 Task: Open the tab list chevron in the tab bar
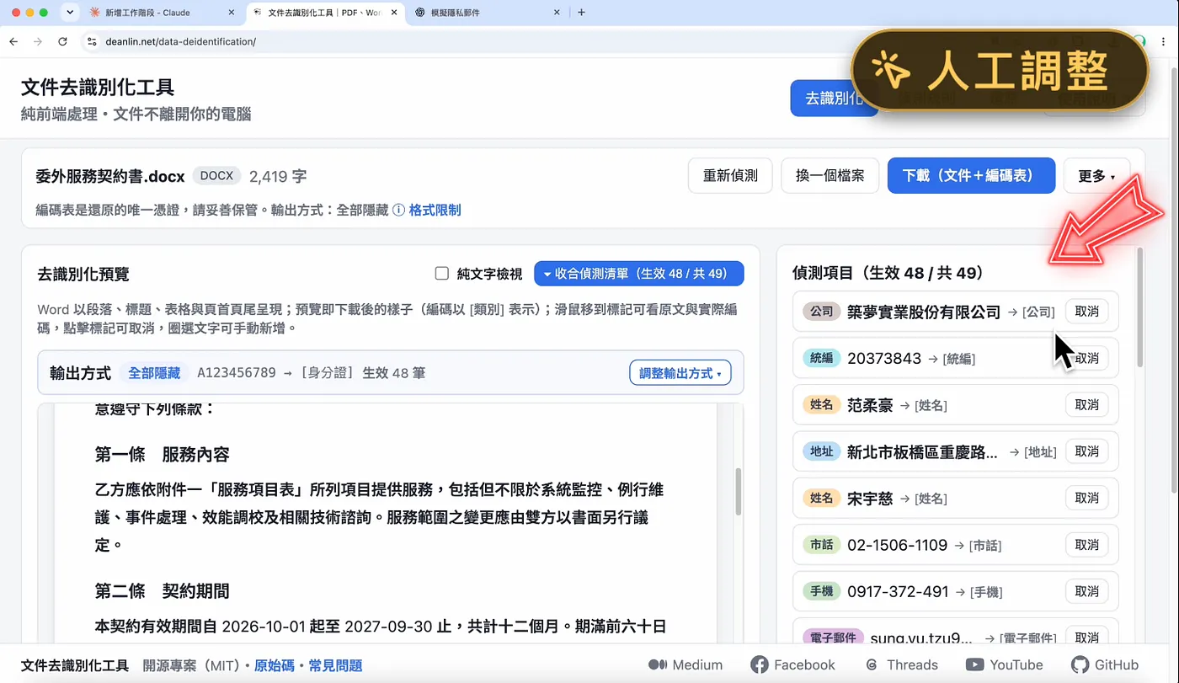click(70, 13)
